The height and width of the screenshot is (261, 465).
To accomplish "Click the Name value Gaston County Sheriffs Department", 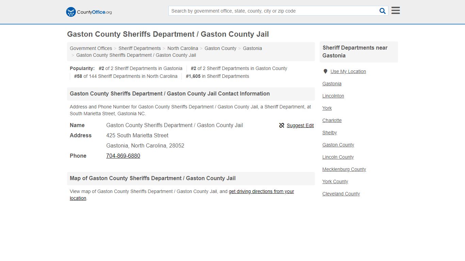I will click(x=175, y=125).
